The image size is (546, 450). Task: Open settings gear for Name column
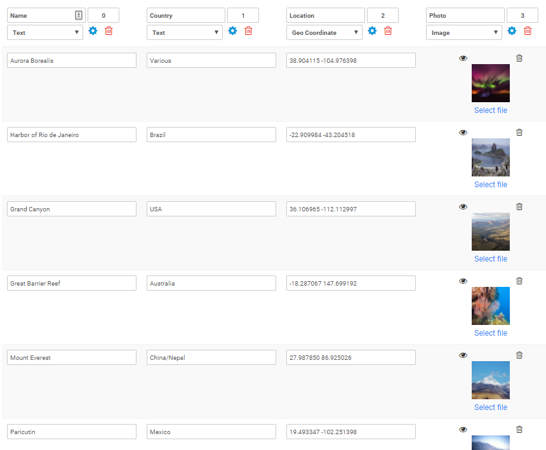pos(93,31)
